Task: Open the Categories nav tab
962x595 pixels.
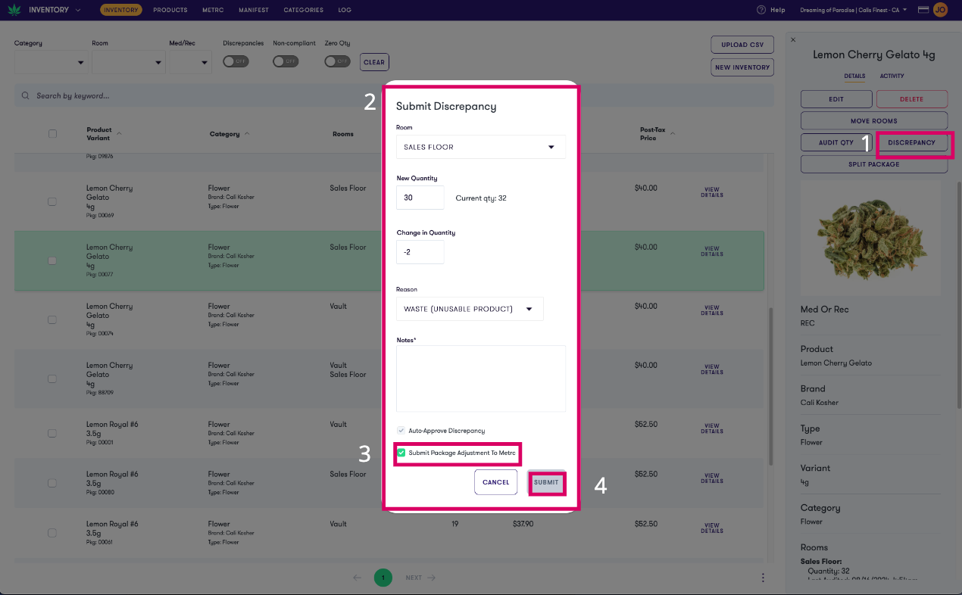Action: coord(304,10)
